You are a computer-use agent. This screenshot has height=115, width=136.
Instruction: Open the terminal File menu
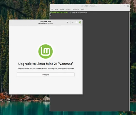[x=52, y=10]
